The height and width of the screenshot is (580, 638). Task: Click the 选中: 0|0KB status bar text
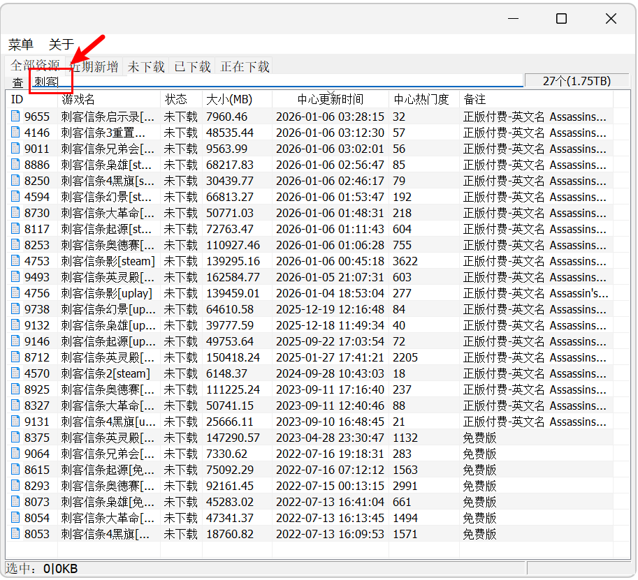click(41, 569)
